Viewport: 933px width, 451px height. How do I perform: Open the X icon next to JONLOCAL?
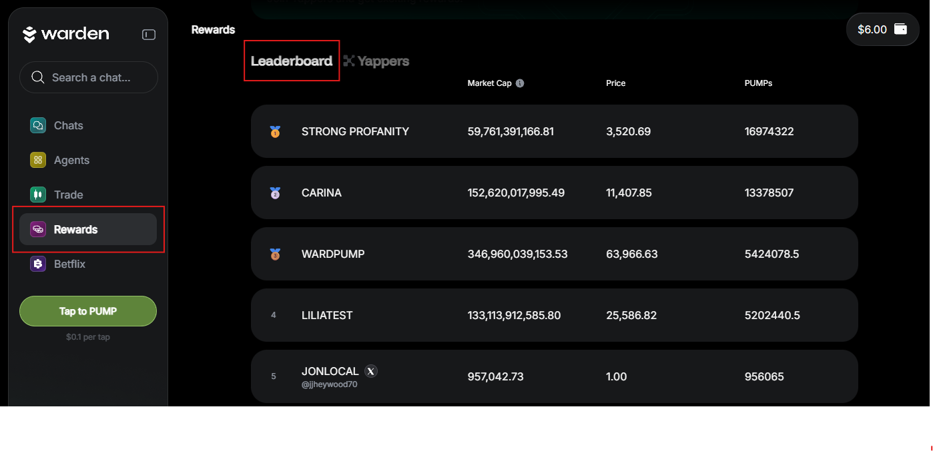coord(372,371)
